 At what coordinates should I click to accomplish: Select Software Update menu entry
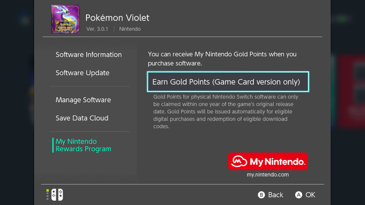tap(82, 73)
